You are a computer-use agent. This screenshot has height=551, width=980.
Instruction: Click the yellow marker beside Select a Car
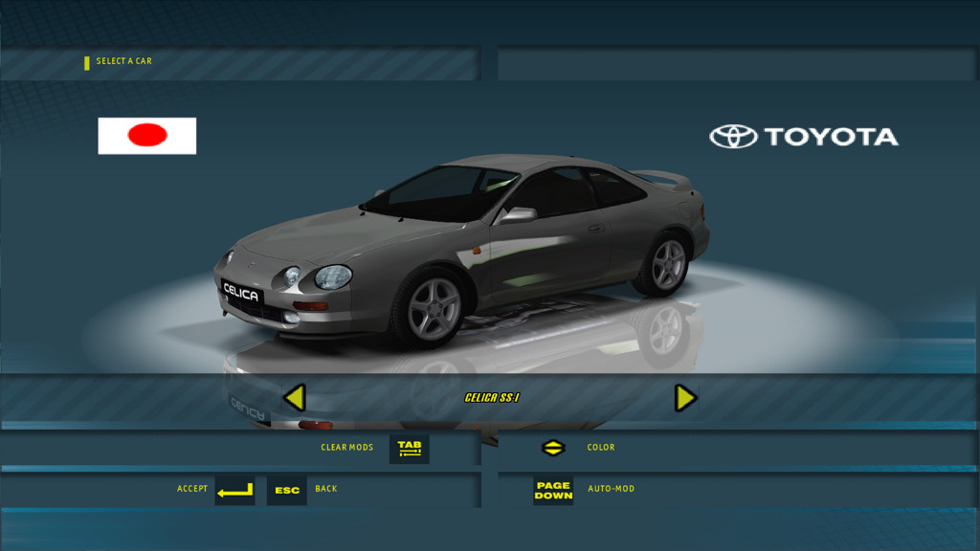87,63
